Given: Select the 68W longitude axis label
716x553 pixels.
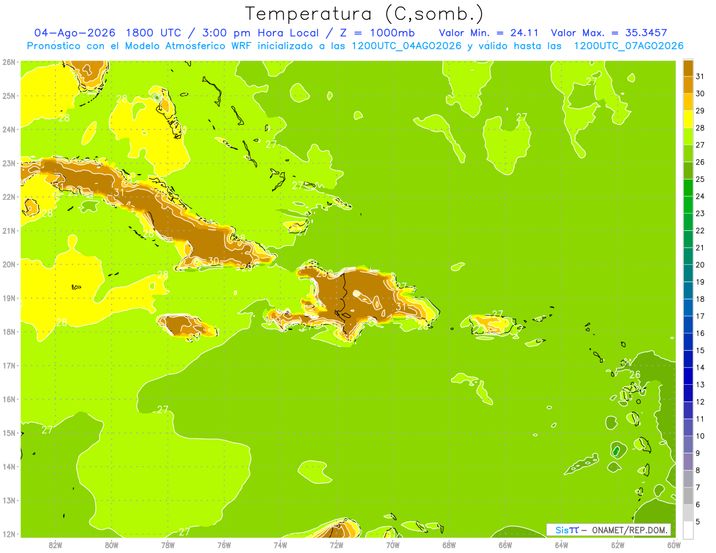Looking at the screenshot, I should pos(449,545).
